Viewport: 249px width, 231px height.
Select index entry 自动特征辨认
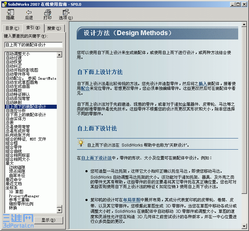[18, 95]
